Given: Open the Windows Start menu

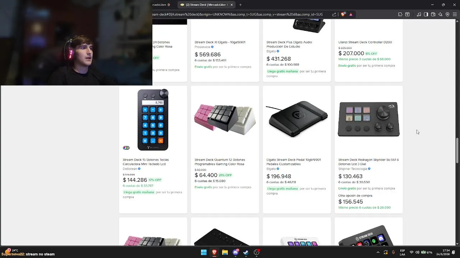Looking at the screenshot, I should point(204,252).
